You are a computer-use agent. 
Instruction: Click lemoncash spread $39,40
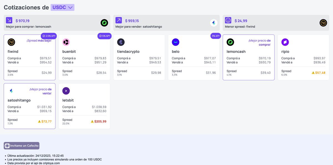[265, 73]
